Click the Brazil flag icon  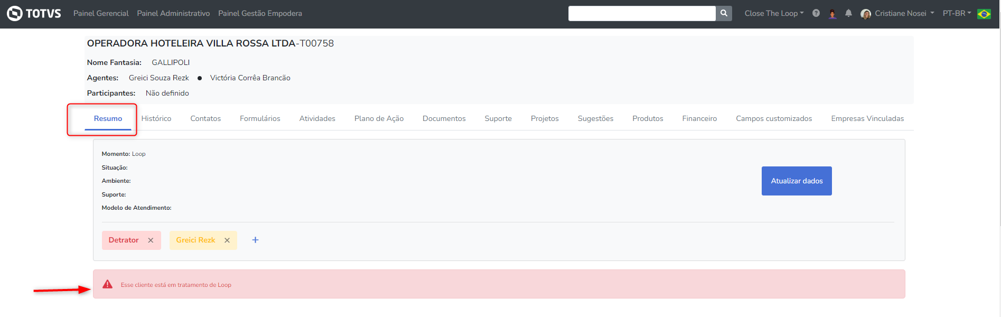tap(984, 14)
